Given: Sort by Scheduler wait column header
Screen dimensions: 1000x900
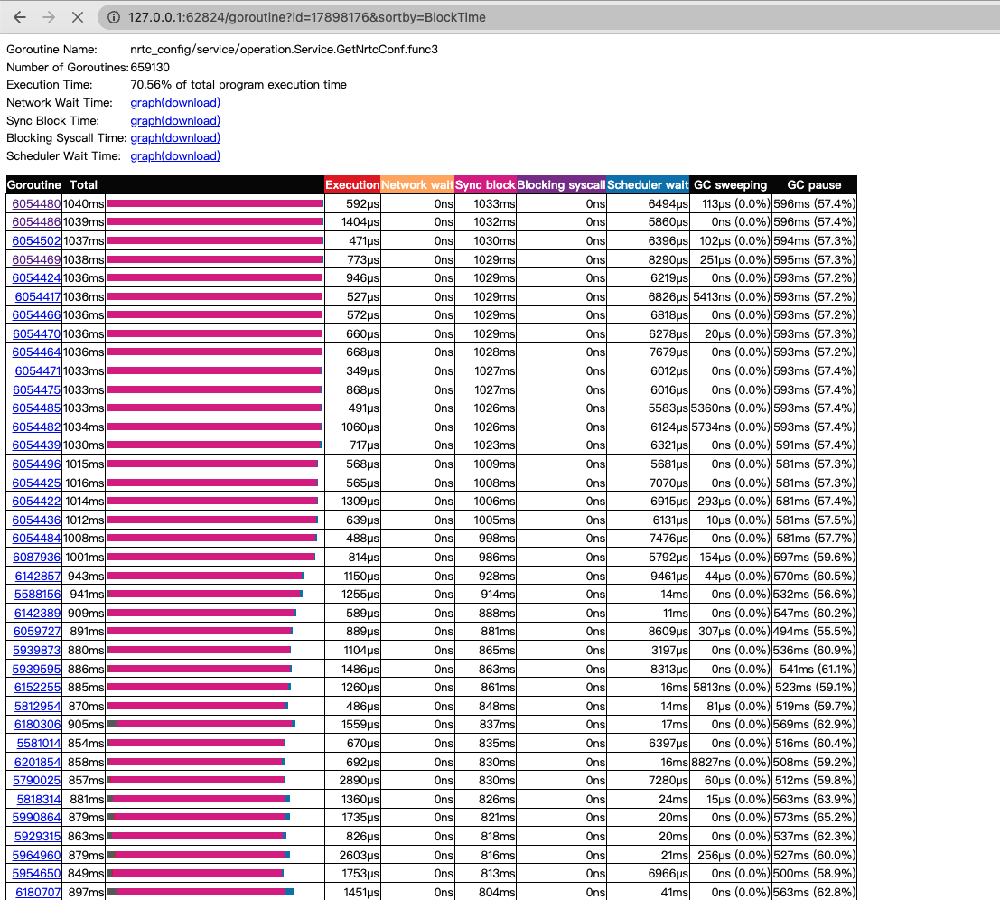Looking at the screenshot, I should (x=648, y=185).
